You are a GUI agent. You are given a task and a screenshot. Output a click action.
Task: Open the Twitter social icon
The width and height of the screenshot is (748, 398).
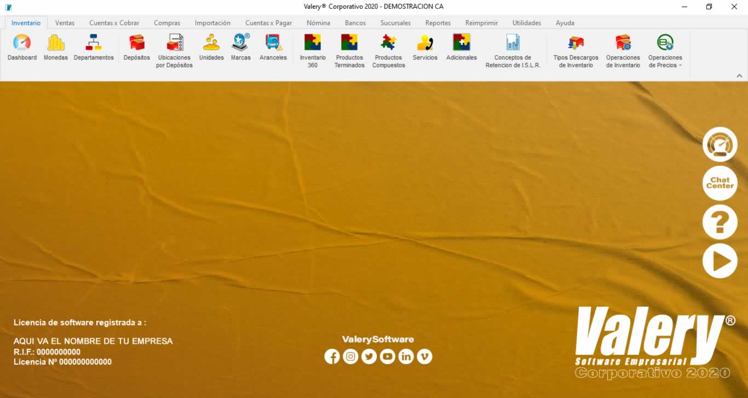click(369, 357)
